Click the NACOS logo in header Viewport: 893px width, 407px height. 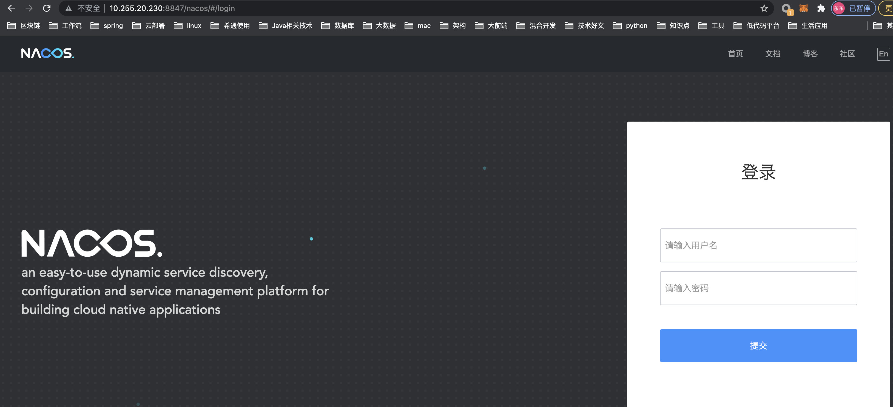(x=47, y=53)
